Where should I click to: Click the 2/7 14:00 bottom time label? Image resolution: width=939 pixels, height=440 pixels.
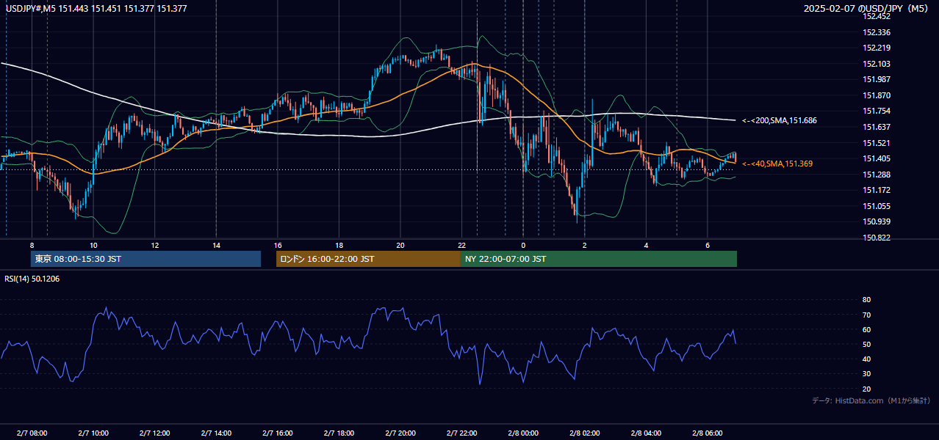tap(216, 433)
